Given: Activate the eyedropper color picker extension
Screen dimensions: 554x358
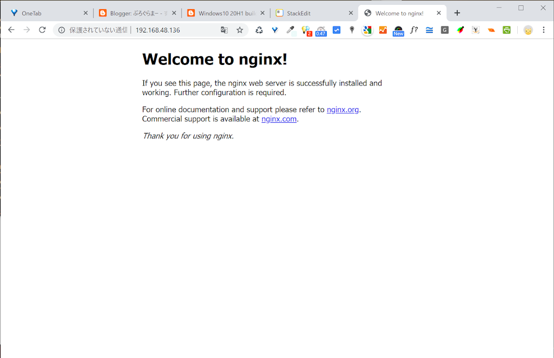Looking at the screenshot, I should pos(291,30).
